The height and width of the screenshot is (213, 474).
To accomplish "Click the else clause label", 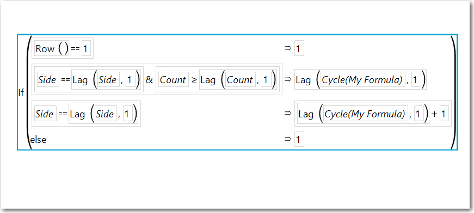I will point(38,140).
